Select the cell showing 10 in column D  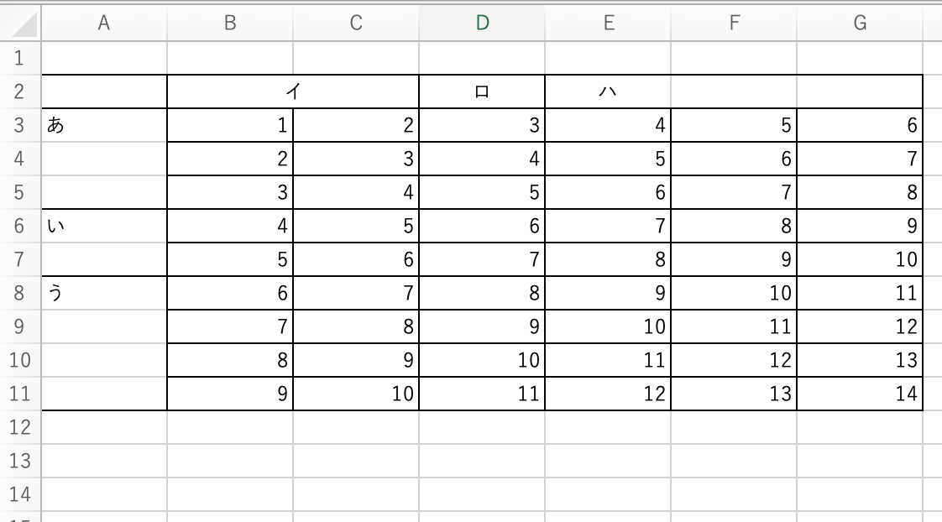(x=482, y=360)
